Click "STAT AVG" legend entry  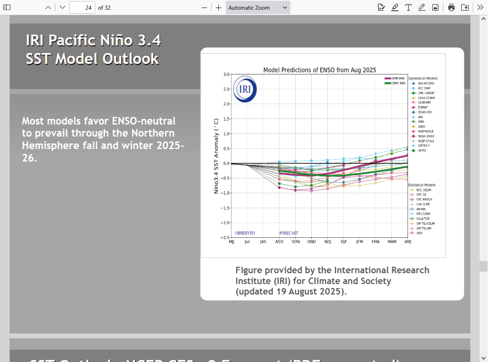(x=395, y=83)
